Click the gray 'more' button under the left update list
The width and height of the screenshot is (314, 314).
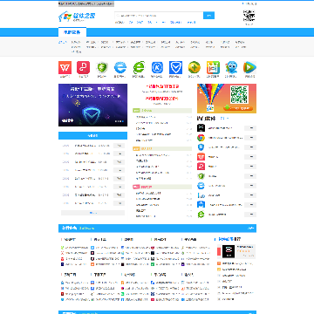point(92,213)
